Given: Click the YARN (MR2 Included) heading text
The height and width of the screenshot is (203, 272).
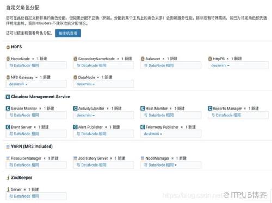Looking at the screenshot, I should (32, 147).
